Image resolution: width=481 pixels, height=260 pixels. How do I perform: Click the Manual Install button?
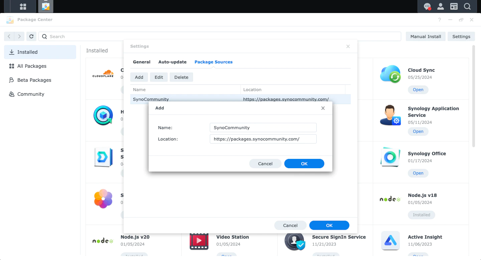tap(426, 36)
